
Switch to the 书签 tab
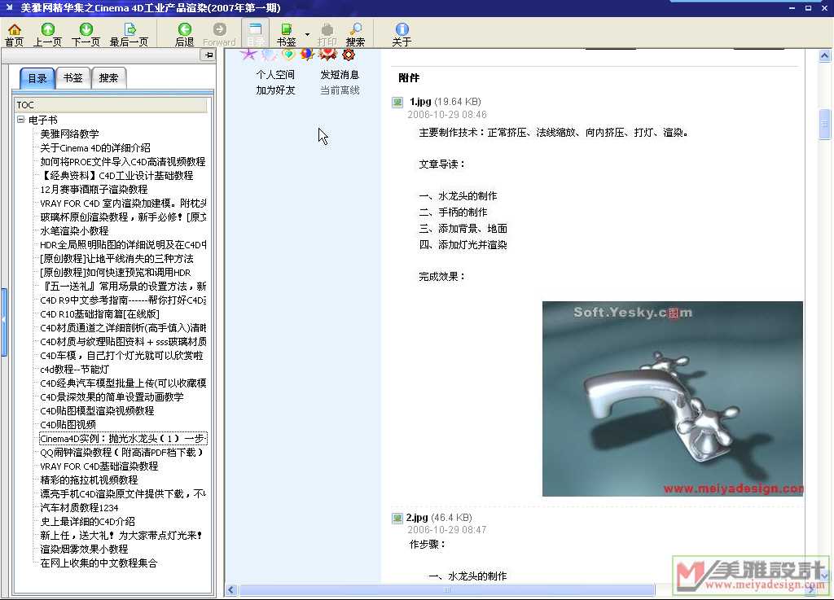click(x=72, y=77)
